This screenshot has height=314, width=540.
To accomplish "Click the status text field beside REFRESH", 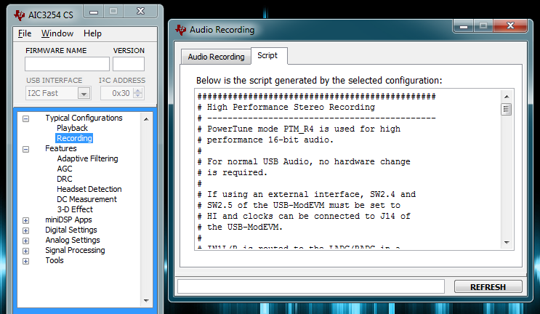I will pos(311,286).
